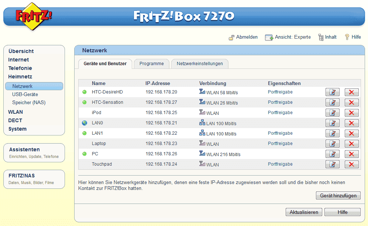Select Netzwerk in sidebar

coord(34,86)
